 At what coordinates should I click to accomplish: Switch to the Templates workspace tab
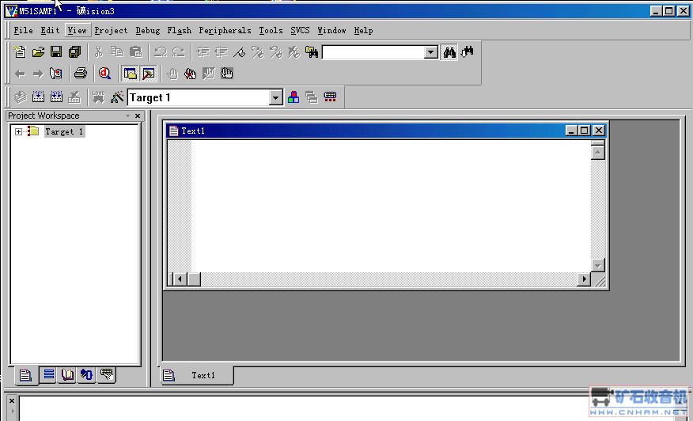[x=106, y=375]
